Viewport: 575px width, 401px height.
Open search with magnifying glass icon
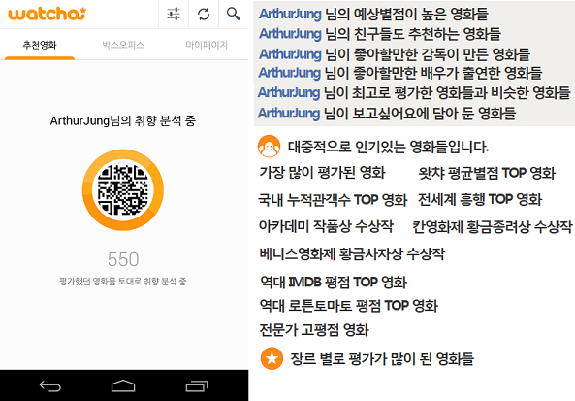(x=234, y=14)
